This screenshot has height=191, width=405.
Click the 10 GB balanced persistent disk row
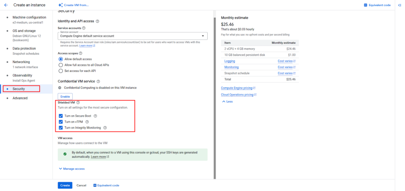tap(260, 55)
